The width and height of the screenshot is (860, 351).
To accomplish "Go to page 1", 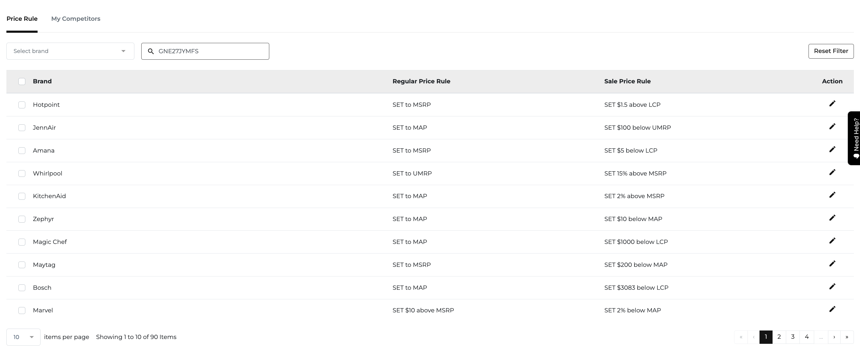I will tap(766, 337).
